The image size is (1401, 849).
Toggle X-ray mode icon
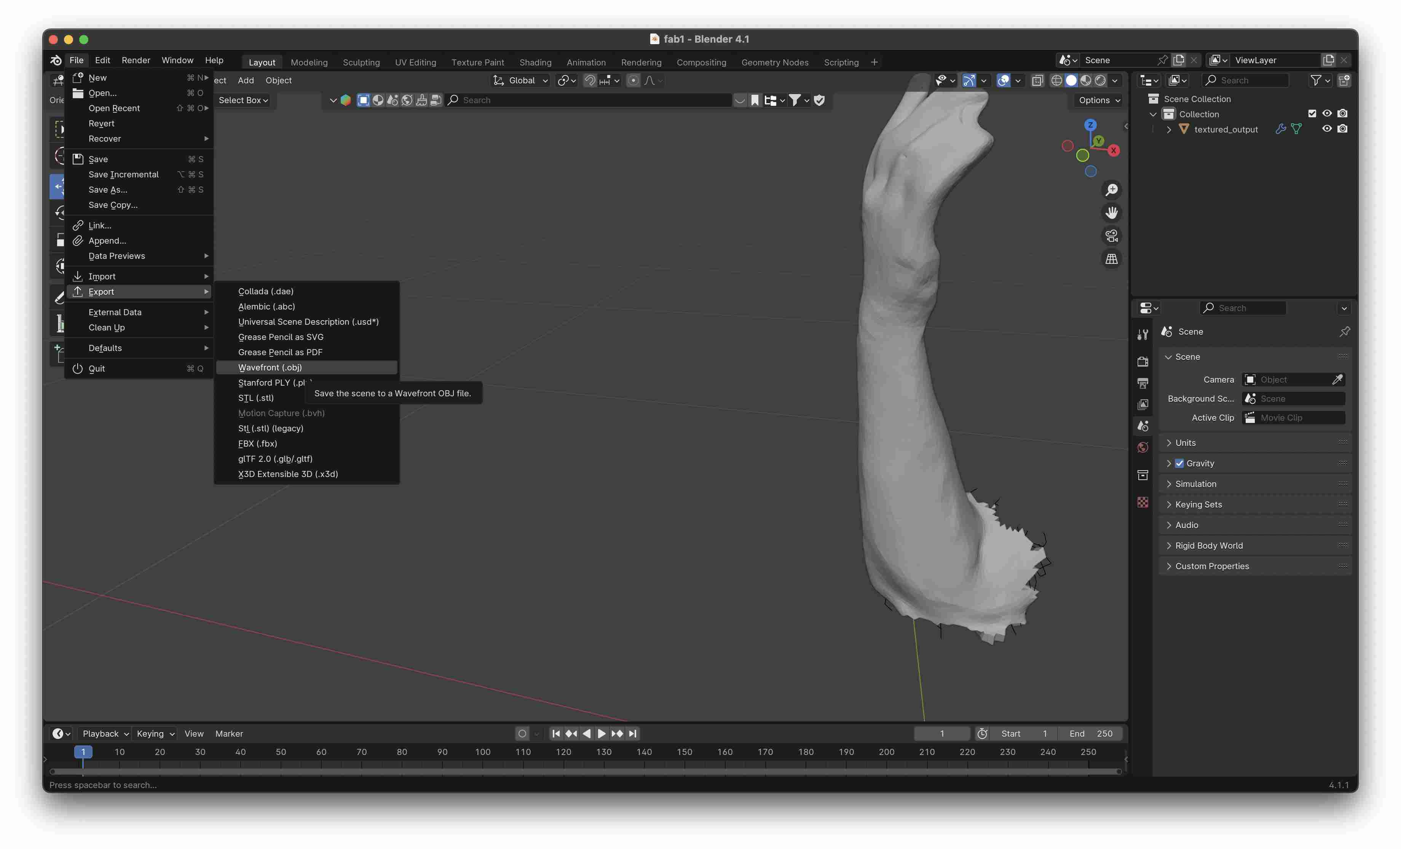tap(1038, 80)
